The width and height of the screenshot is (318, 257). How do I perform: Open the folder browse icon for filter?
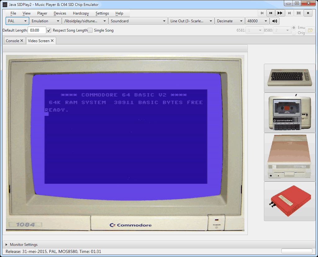[310, 30]
